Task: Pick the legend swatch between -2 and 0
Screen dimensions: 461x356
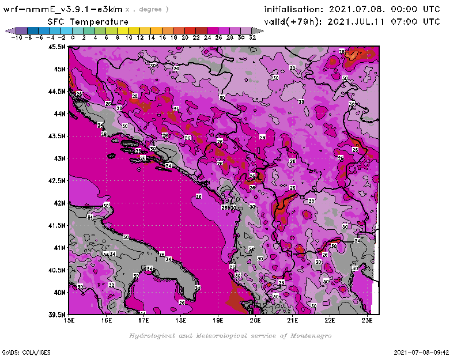Action: (x=67, y=31)
